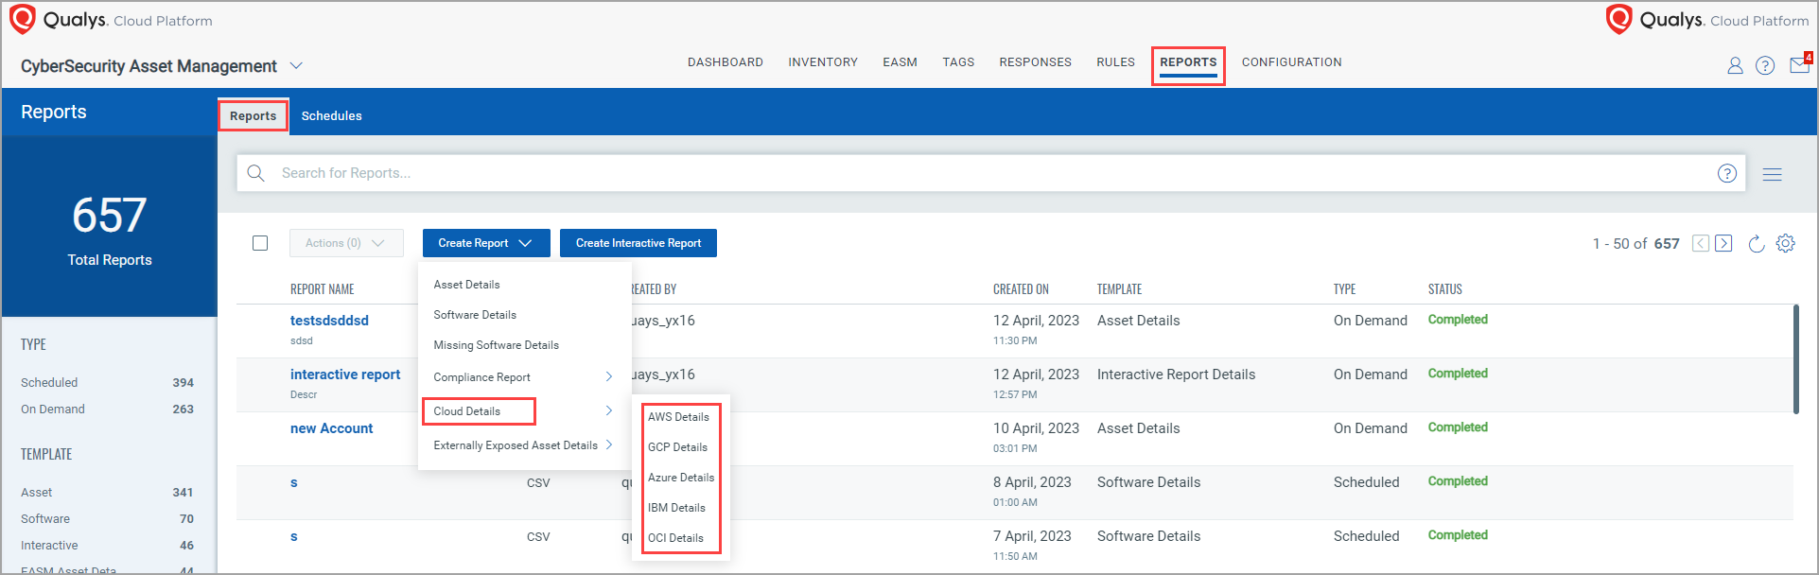Open search help question-mark icon

(1727, 173)
